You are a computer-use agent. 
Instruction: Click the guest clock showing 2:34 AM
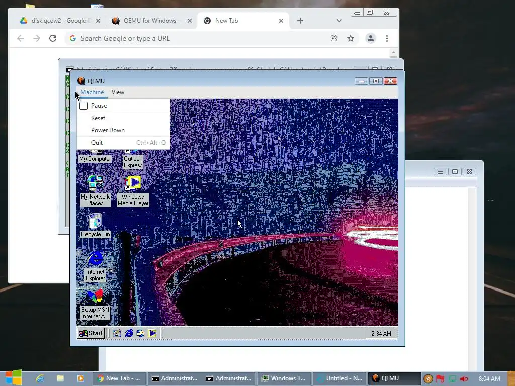[x=381, y=334]
